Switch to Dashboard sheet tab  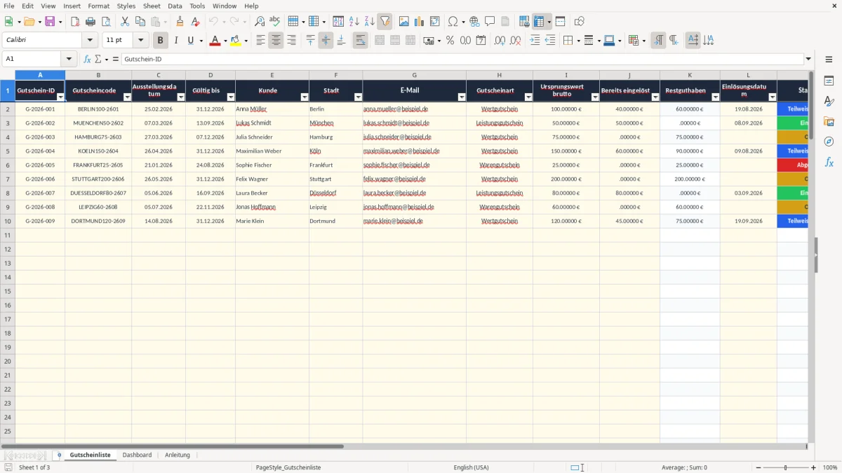click(137, 455)
